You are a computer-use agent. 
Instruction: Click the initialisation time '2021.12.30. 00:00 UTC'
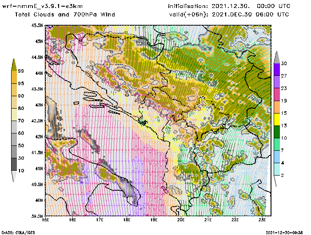[x=251, y=6]
